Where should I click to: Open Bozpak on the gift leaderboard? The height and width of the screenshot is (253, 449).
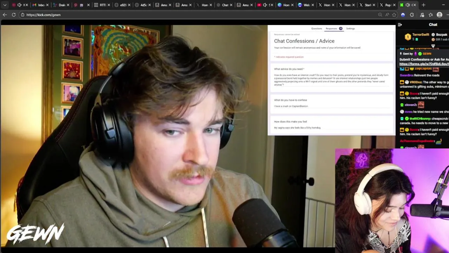(x=441, y=35)
